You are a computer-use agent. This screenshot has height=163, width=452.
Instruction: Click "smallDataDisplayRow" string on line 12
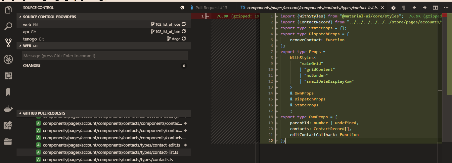point(329,81)
